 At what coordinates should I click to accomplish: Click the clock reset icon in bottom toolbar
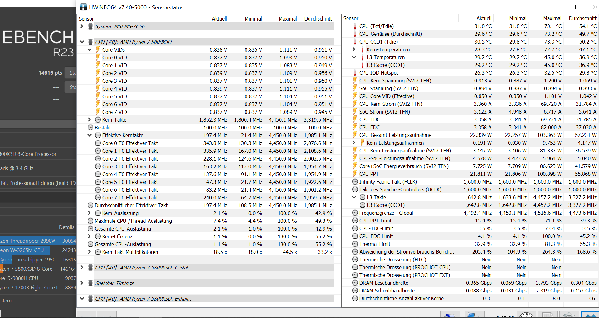(x=526, y=315)
